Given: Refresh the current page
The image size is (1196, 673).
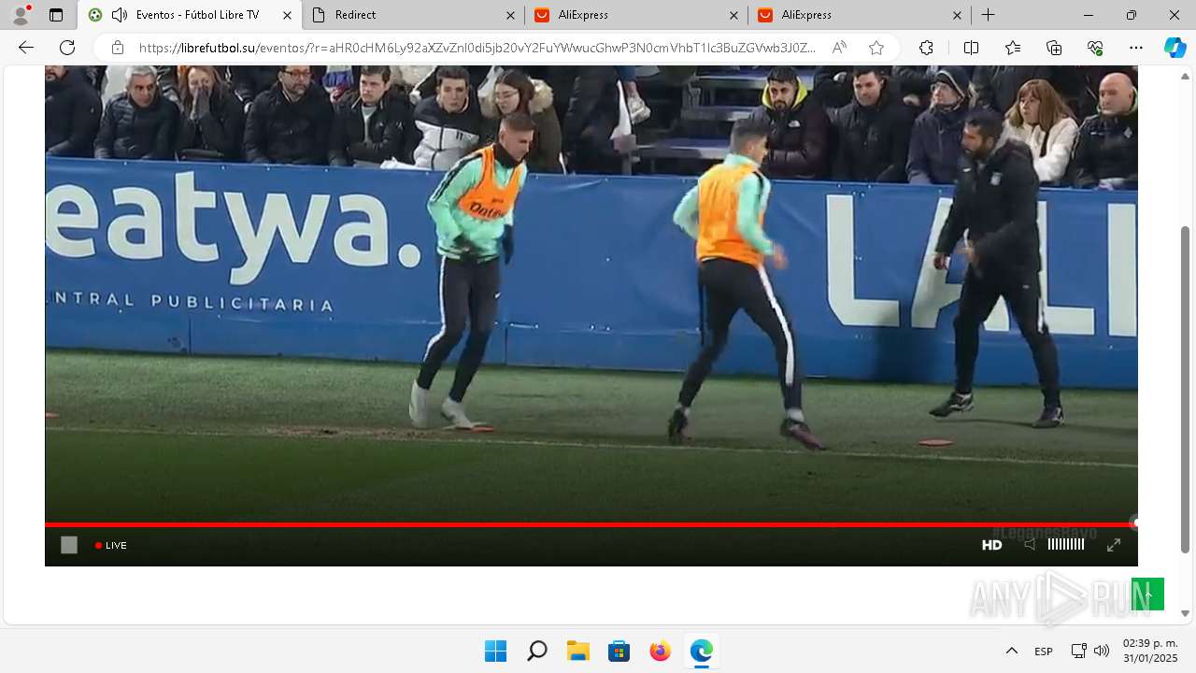Looking at the screenshot, I should [67, 48].
